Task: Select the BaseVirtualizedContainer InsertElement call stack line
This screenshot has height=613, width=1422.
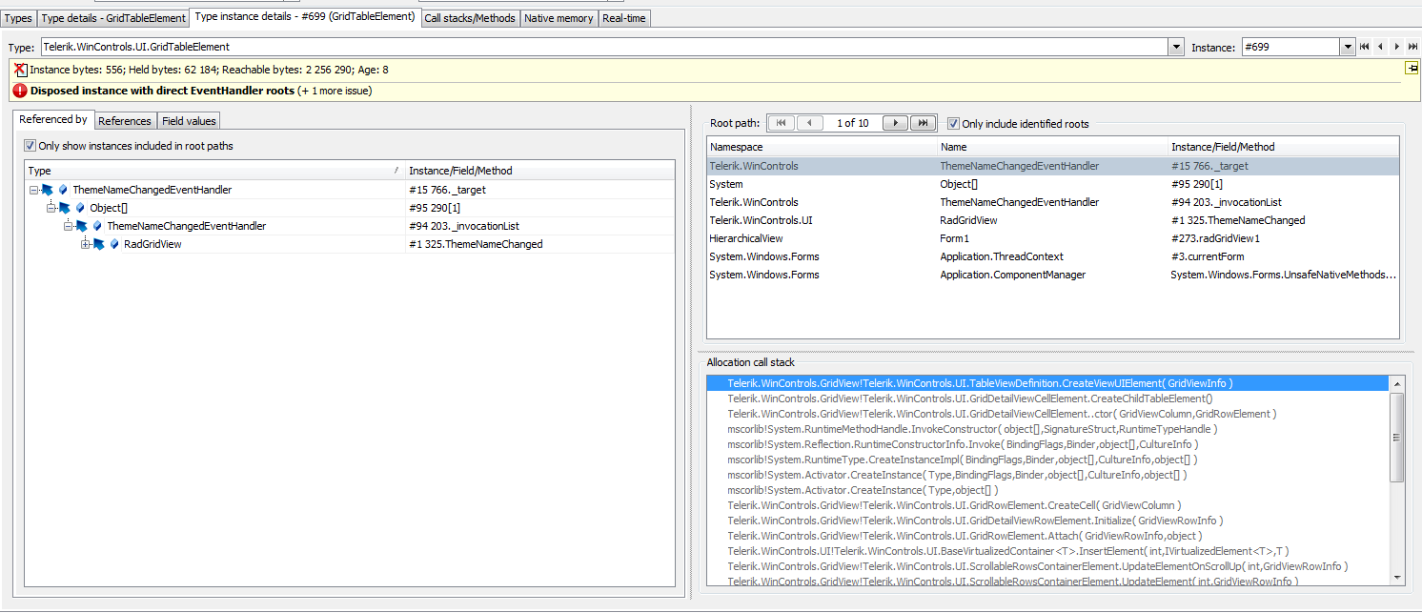Action: click(x=1048, y=551)
